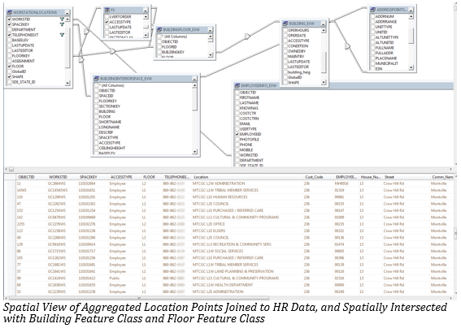
Task: Select WORKSTID cell 'GC14545WS'
Action: point(58,190)
